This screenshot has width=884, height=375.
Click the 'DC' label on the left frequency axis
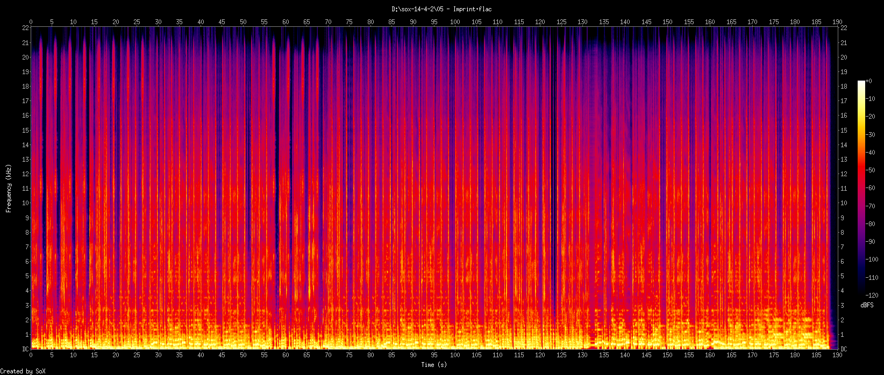[x=25, y=349]
